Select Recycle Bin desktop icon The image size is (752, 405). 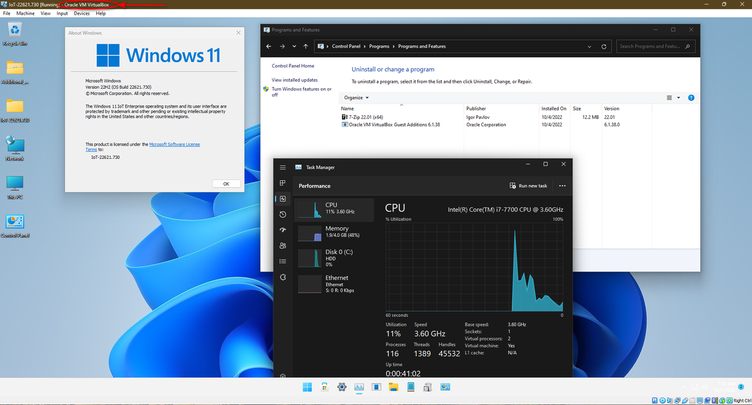(x=15, y=34)
